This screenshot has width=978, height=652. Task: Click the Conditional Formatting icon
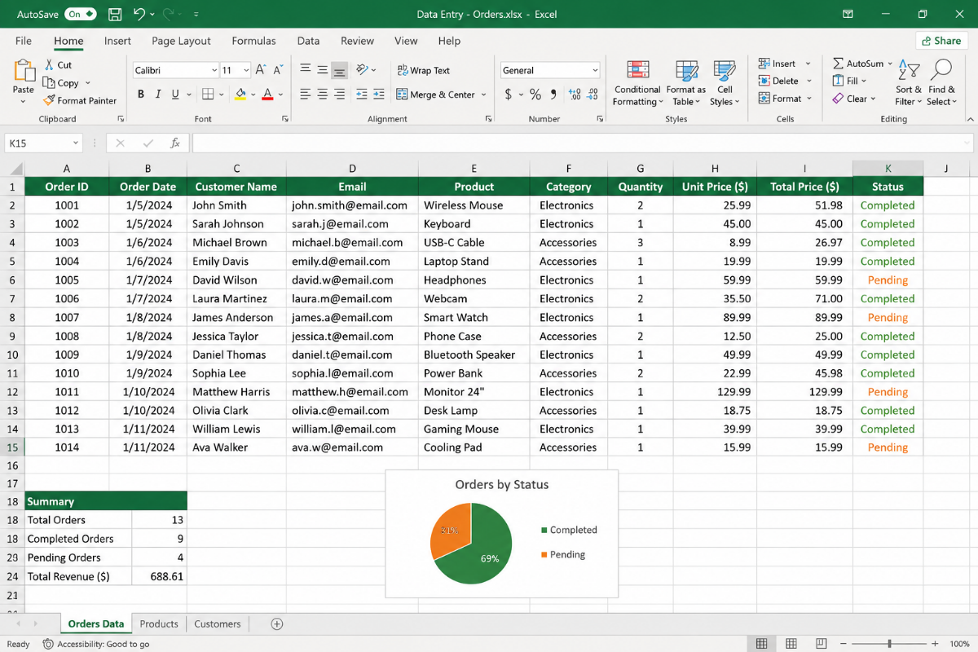tap(637, 71)
